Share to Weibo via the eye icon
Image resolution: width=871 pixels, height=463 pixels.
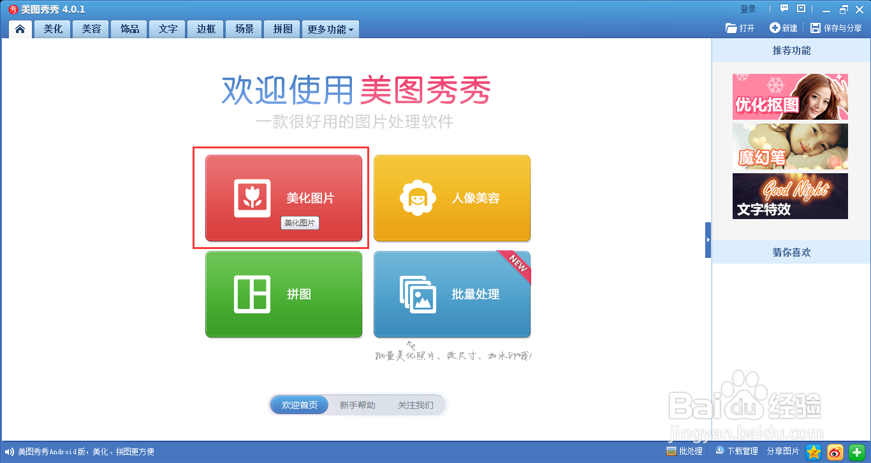click(835, 452)
